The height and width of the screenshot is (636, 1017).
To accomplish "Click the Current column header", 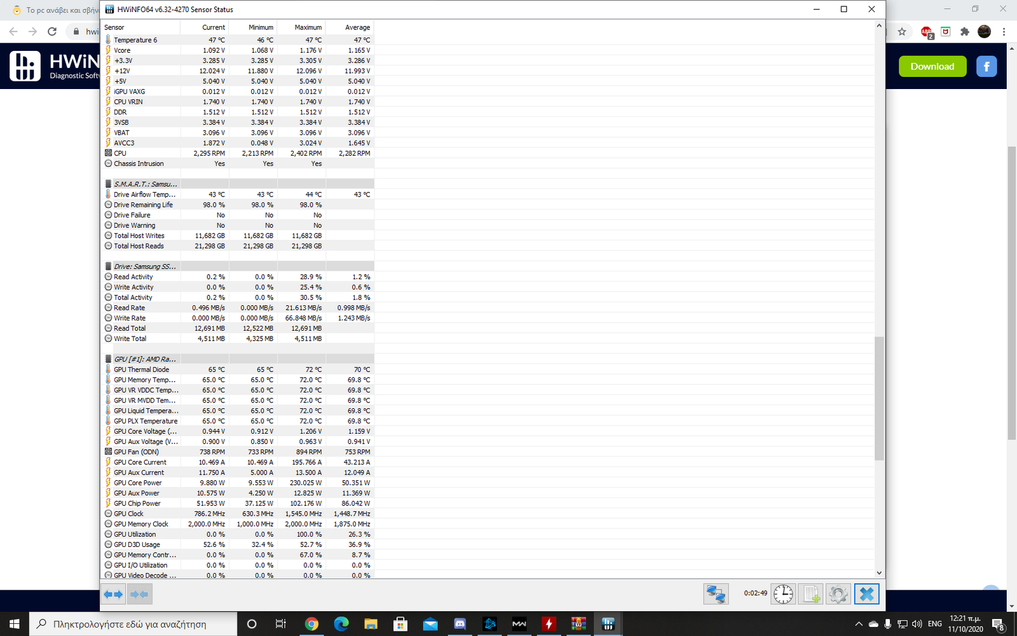I will 205,27.
